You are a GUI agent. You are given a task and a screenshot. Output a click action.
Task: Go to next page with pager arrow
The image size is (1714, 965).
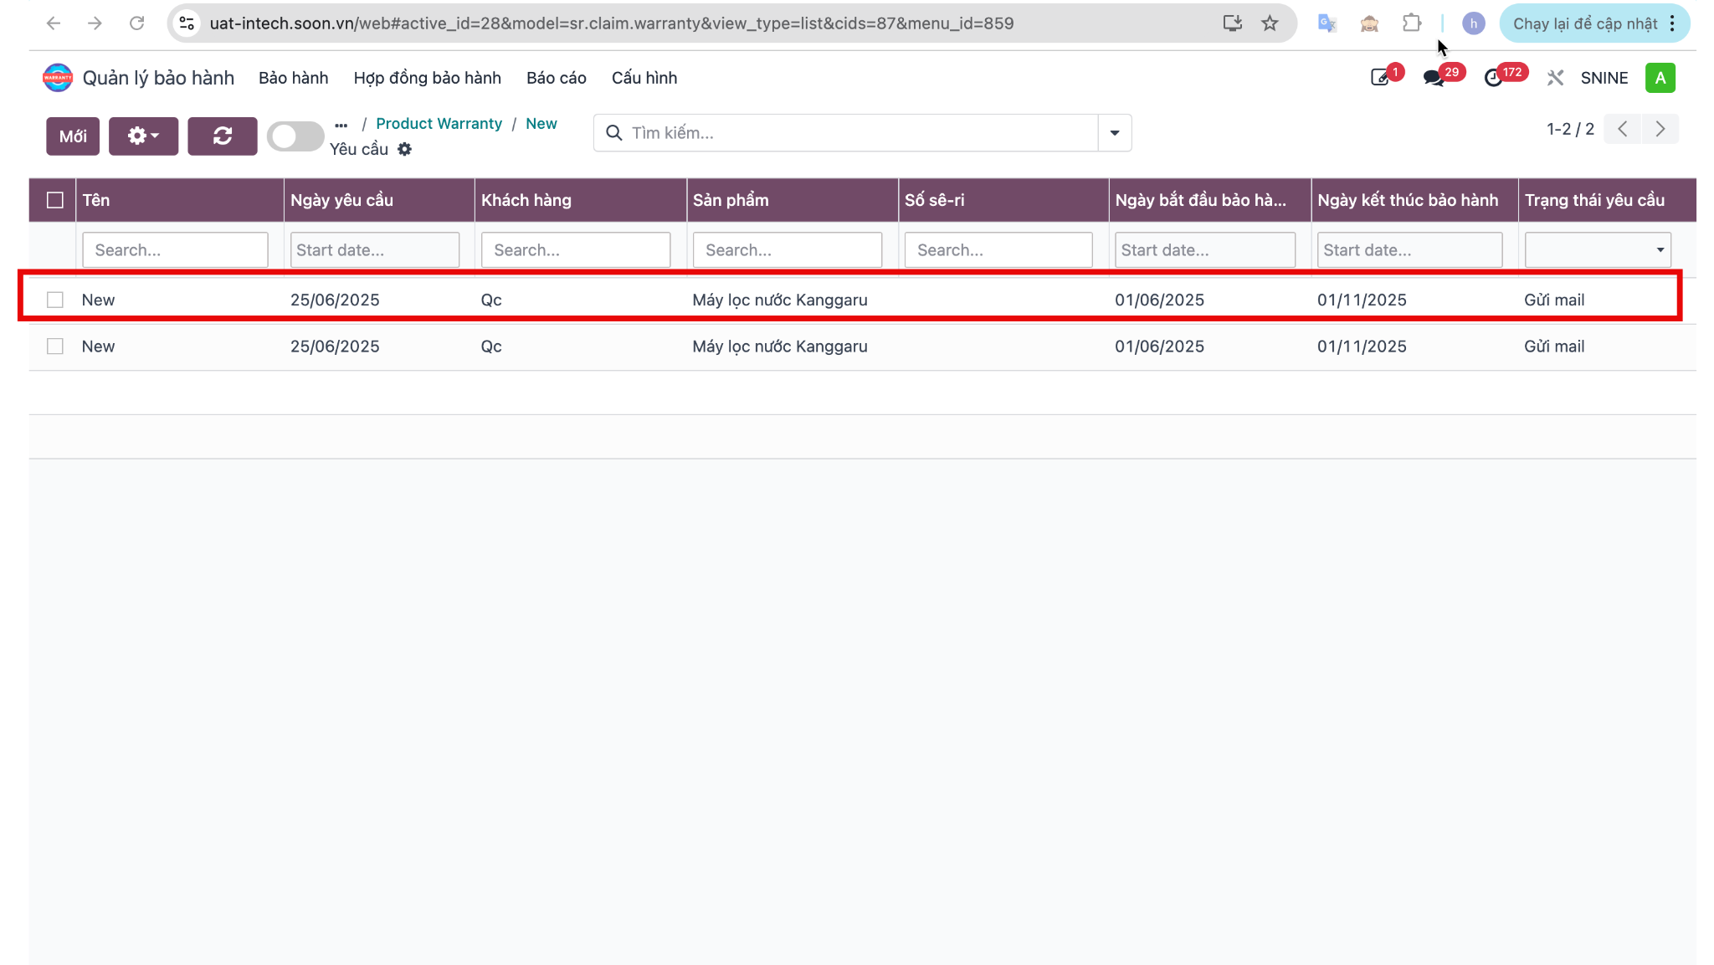click(x=1660, y=129)
